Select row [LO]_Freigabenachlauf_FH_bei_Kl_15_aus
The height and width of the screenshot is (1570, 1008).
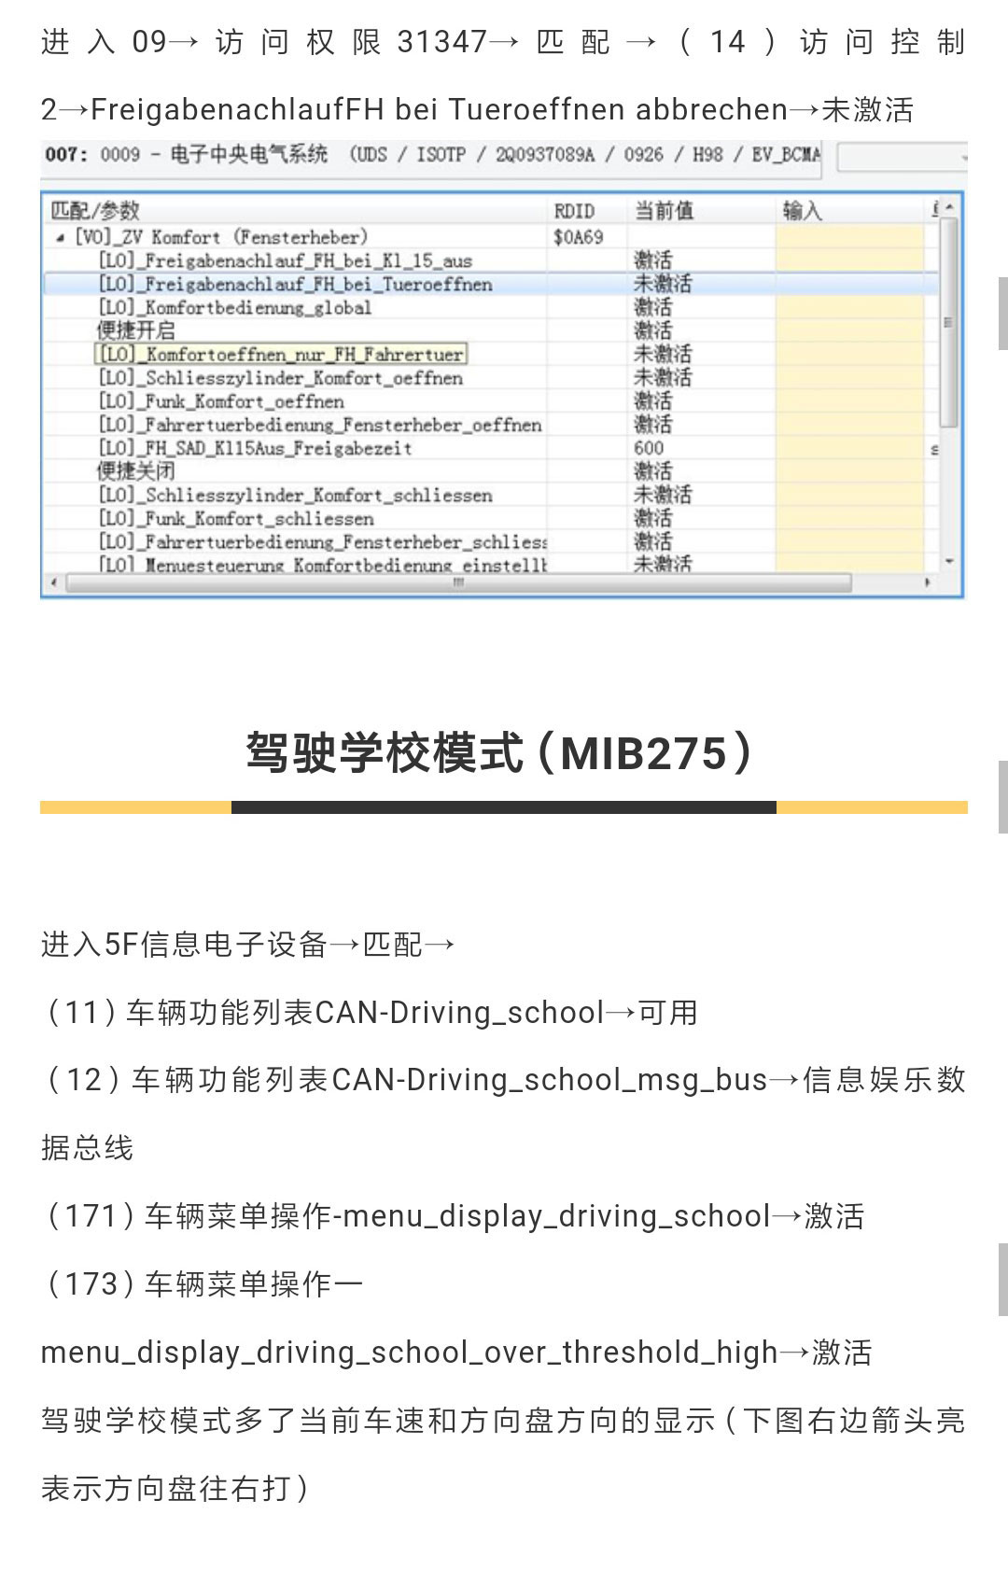[490, 260]
